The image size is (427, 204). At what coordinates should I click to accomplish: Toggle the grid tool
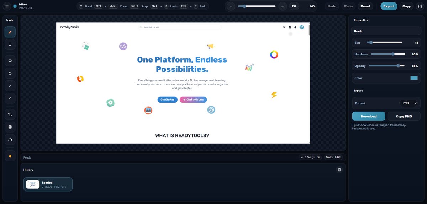pos(10,127)
